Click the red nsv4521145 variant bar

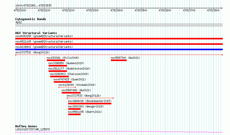pos(119,44)
